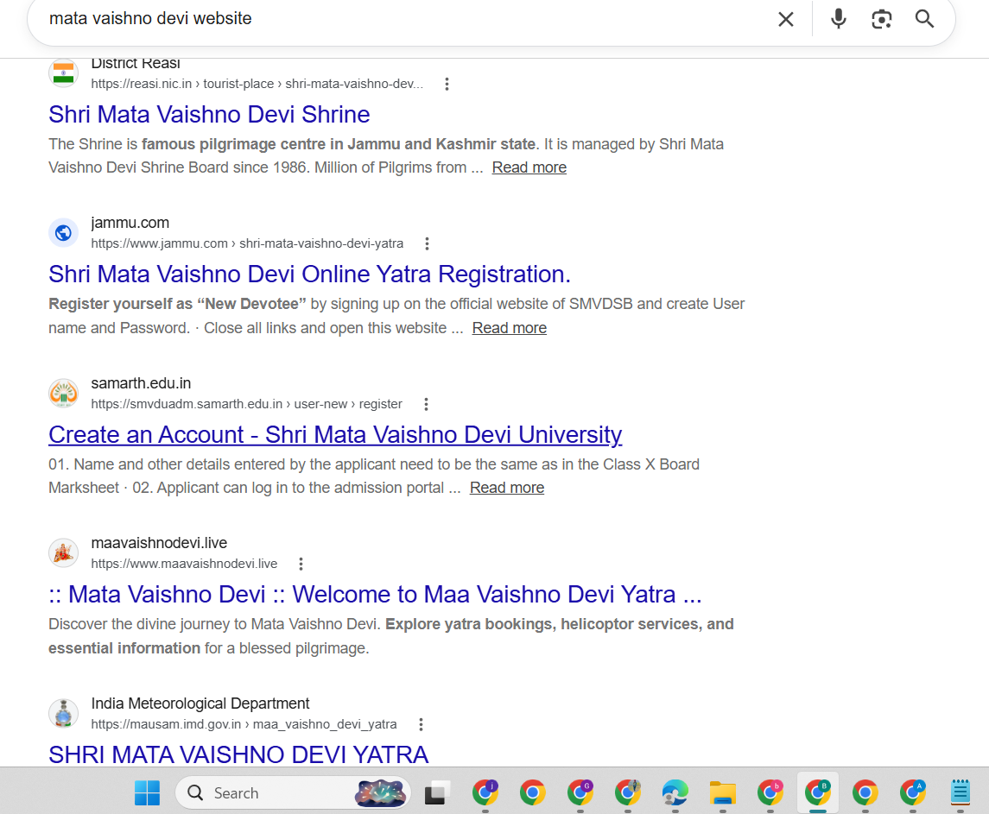Open Shri Mata Vaishno Devi Online Yatra Registration link
The image size is (989, 814).
[310, 274]
